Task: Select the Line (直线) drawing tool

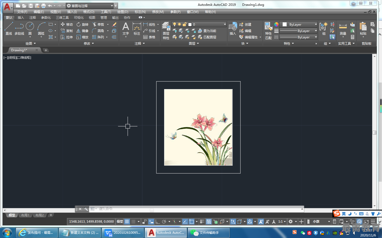Action: [x=9, y=29]
